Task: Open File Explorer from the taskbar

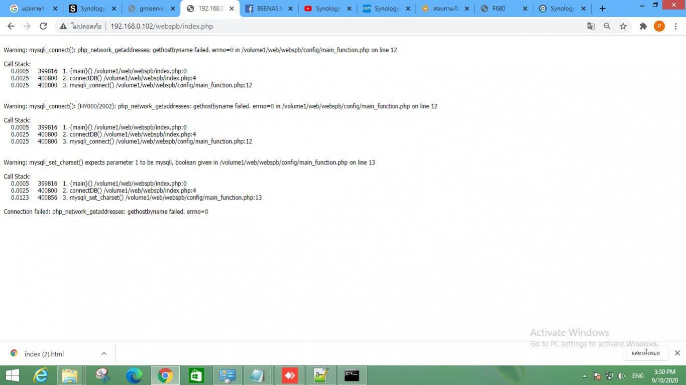Action: click(x=70, y=375)
